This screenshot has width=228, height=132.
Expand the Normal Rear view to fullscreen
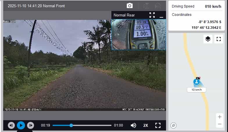point(152,15)
